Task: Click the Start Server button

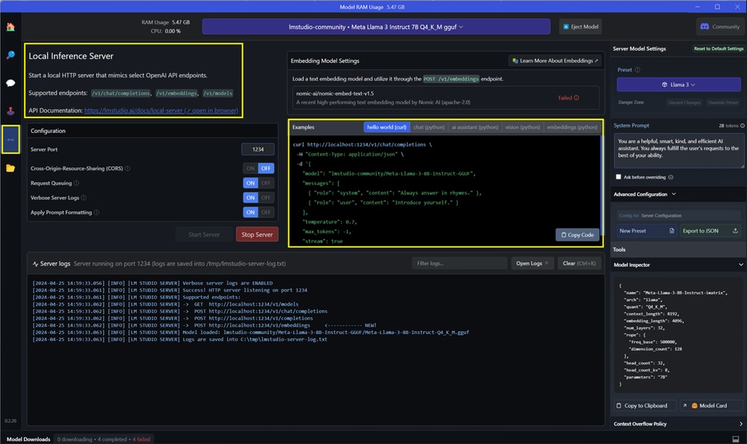Action: [x=204, y=235]
